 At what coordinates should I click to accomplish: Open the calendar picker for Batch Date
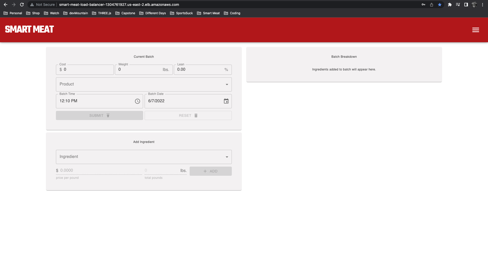tap(226, 101)
